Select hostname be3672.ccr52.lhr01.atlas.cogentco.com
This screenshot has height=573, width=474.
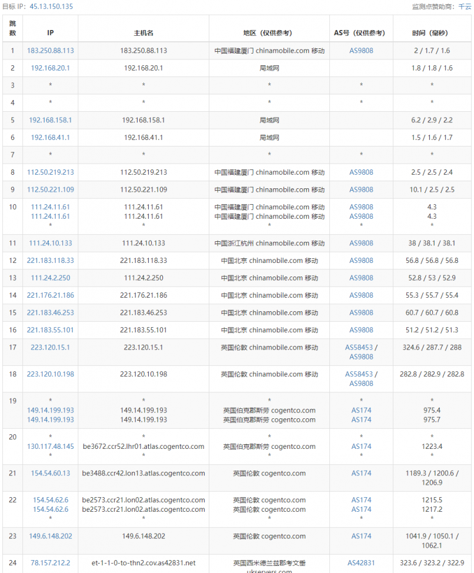click(143, 447)
